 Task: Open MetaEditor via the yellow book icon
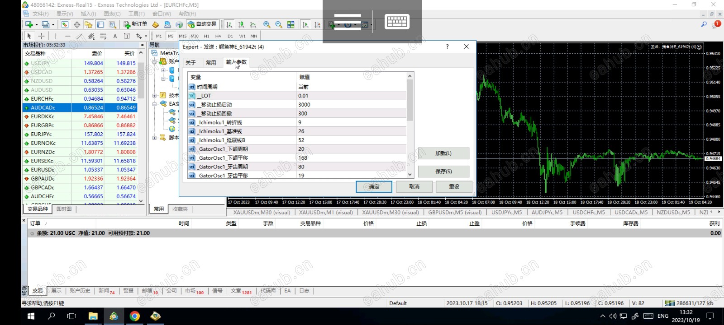tap(156, 24)
